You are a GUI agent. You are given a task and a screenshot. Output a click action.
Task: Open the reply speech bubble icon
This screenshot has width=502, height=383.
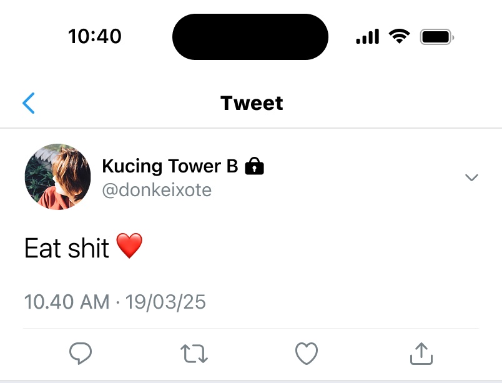point(81,353)
